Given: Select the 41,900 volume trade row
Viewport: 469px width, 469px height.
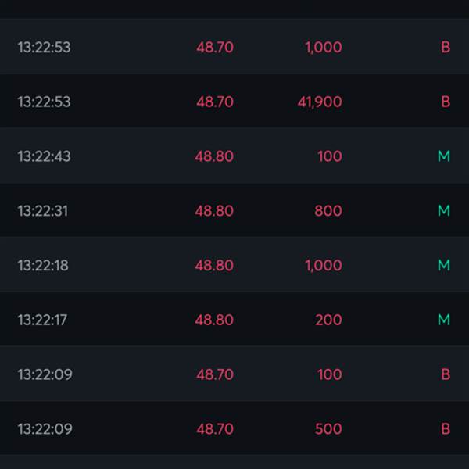Looking at the screenshot, I should pyautogui.click(x=234, y=101).
